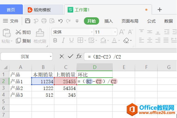Open the 文件 menu
Image resolution: width=177 pixels, height=118 pixels.
(x=11, y=21)
